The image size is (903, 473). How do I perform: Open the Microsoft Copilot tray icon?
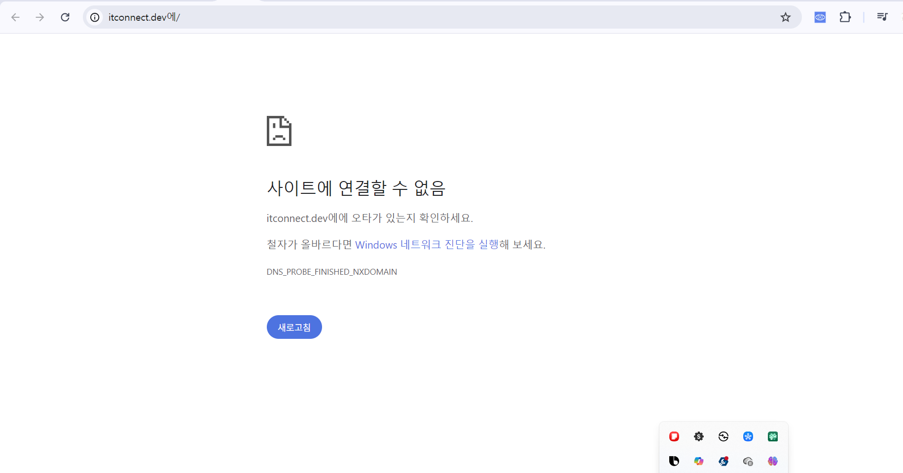(699, 461)
